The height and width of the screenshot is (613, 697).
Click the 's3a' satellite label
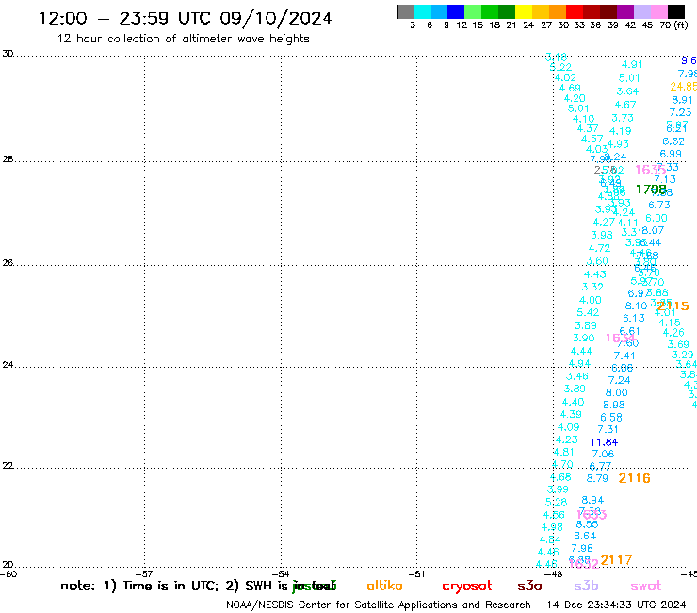tap(529, 587)
